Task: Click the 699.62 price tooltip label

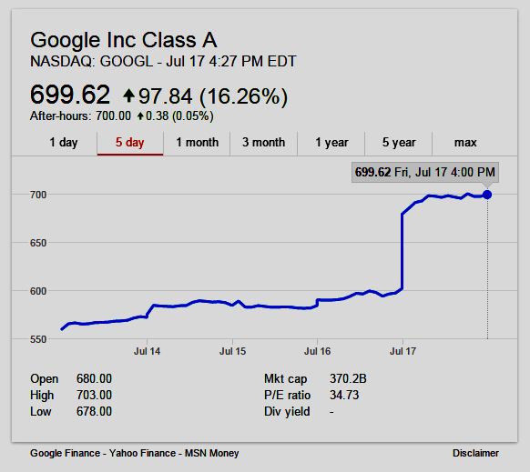Action: [x=425, y=172]
